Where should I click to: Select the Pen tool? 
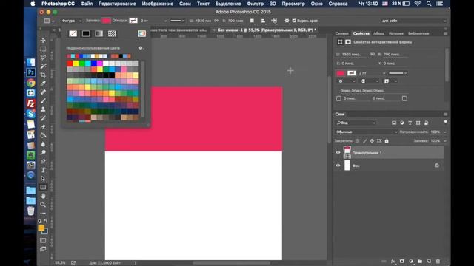43,161
